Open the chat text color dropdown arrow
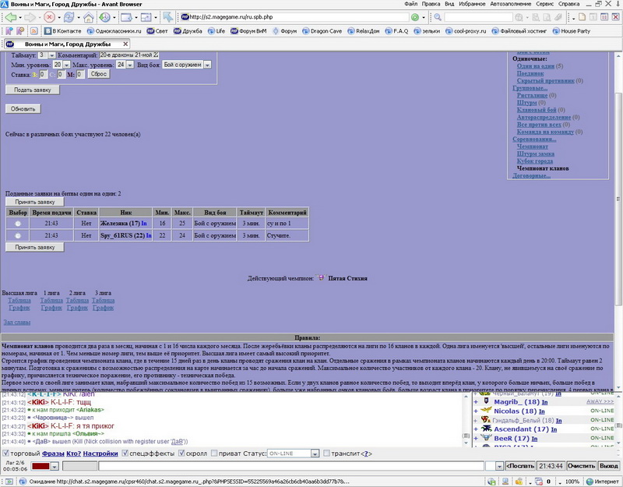 [55, 466]
